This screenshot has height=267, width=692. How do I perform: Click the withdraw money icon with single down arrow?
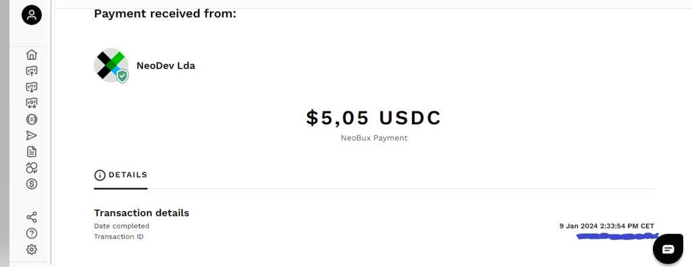pyautogui.click(x=32, y=87)
